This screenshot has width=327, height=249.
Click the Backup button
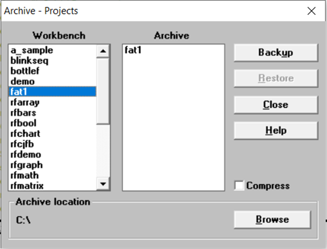(276, 52)
